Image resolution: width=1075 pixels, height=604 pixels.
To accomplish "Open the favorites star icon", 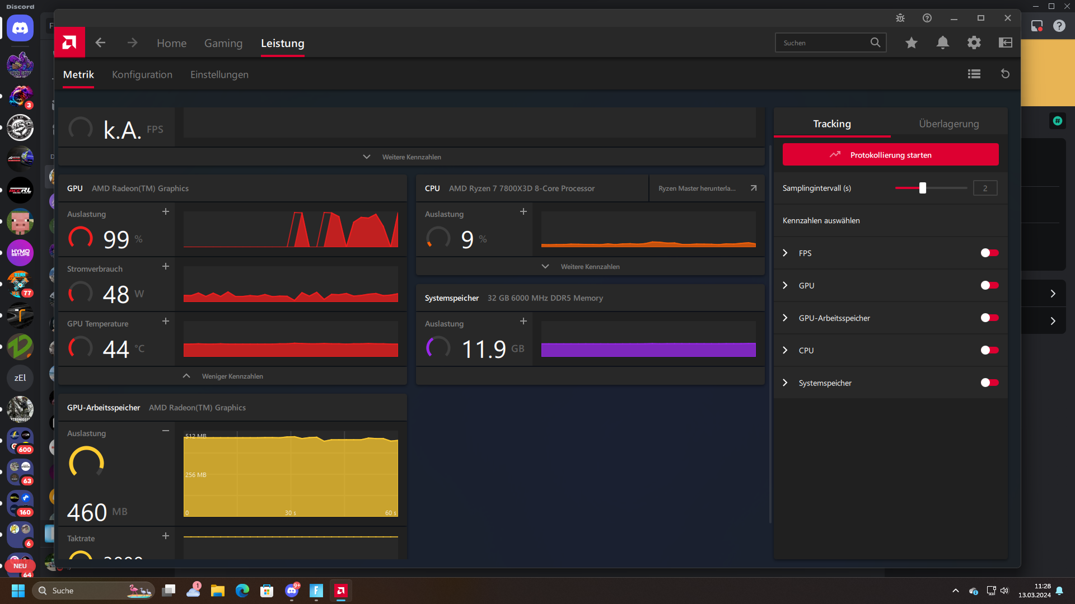I will pyautogui.click(x=912, y=43).
